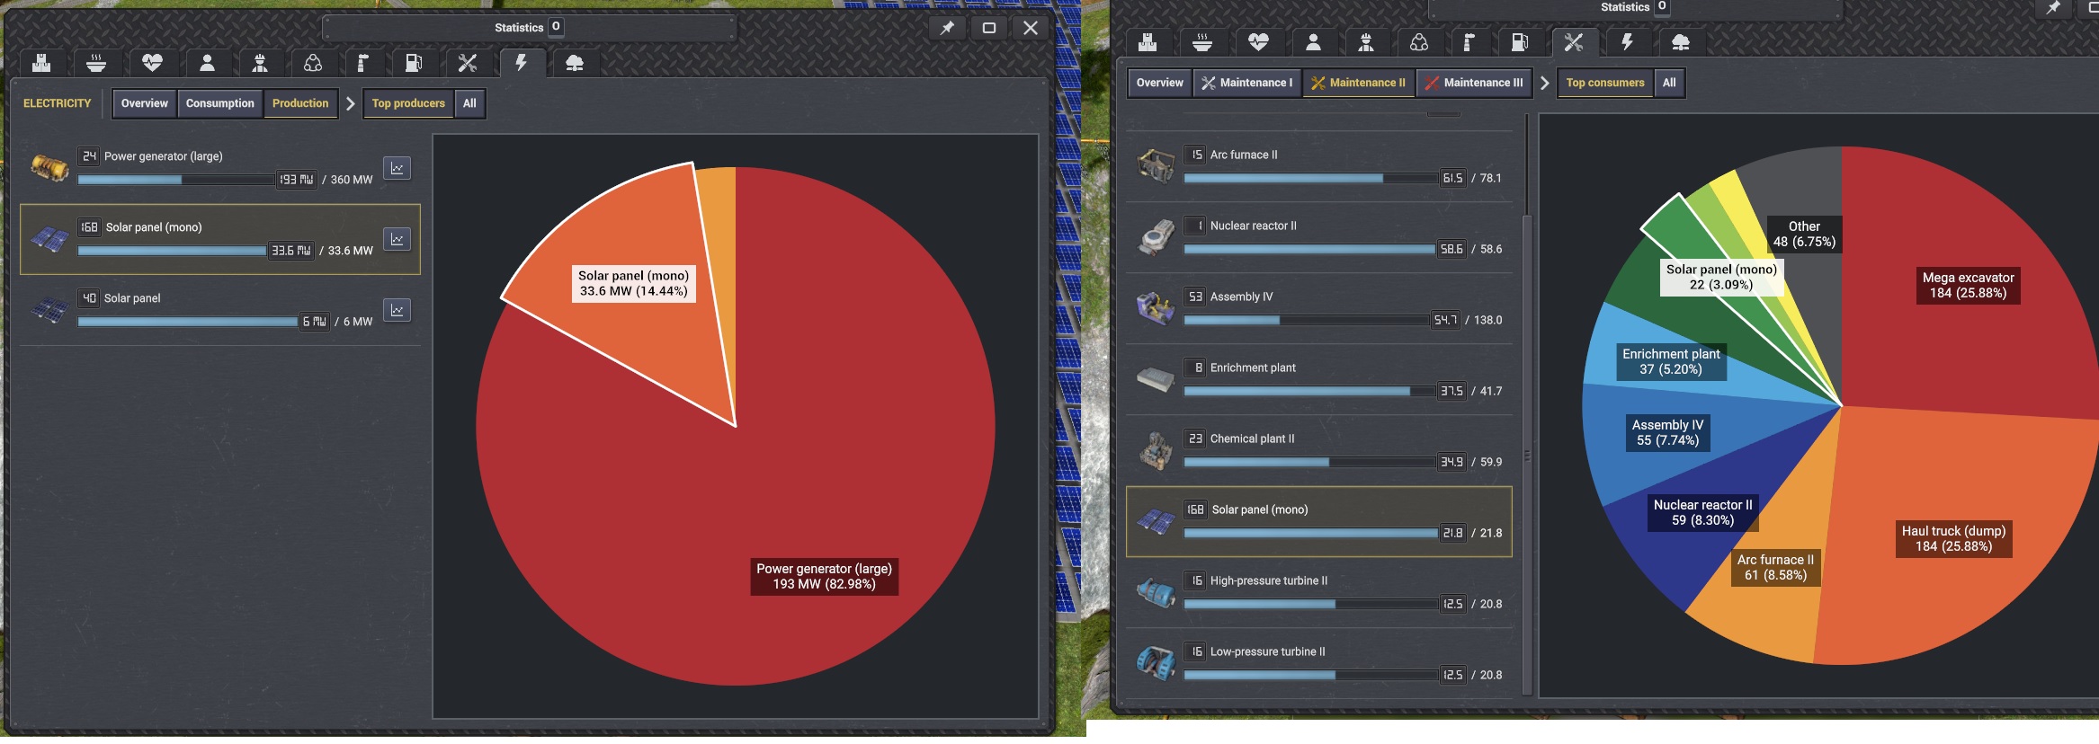Open the history chart for the 6 MW Solar panel
This screenshot has width=2099, height=744.
click(x=397, y=310)
